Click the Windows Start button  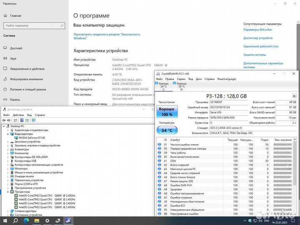coord(5,220)
